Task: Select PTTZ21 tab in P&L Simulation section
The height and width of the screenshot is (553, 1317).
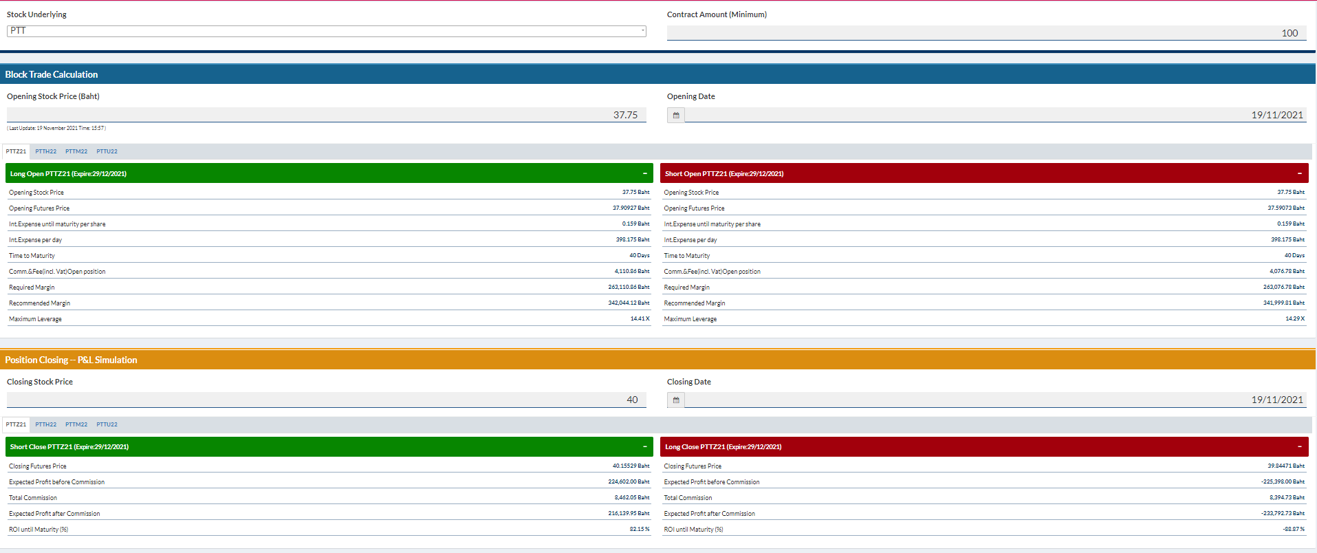Action: [17, 424]
